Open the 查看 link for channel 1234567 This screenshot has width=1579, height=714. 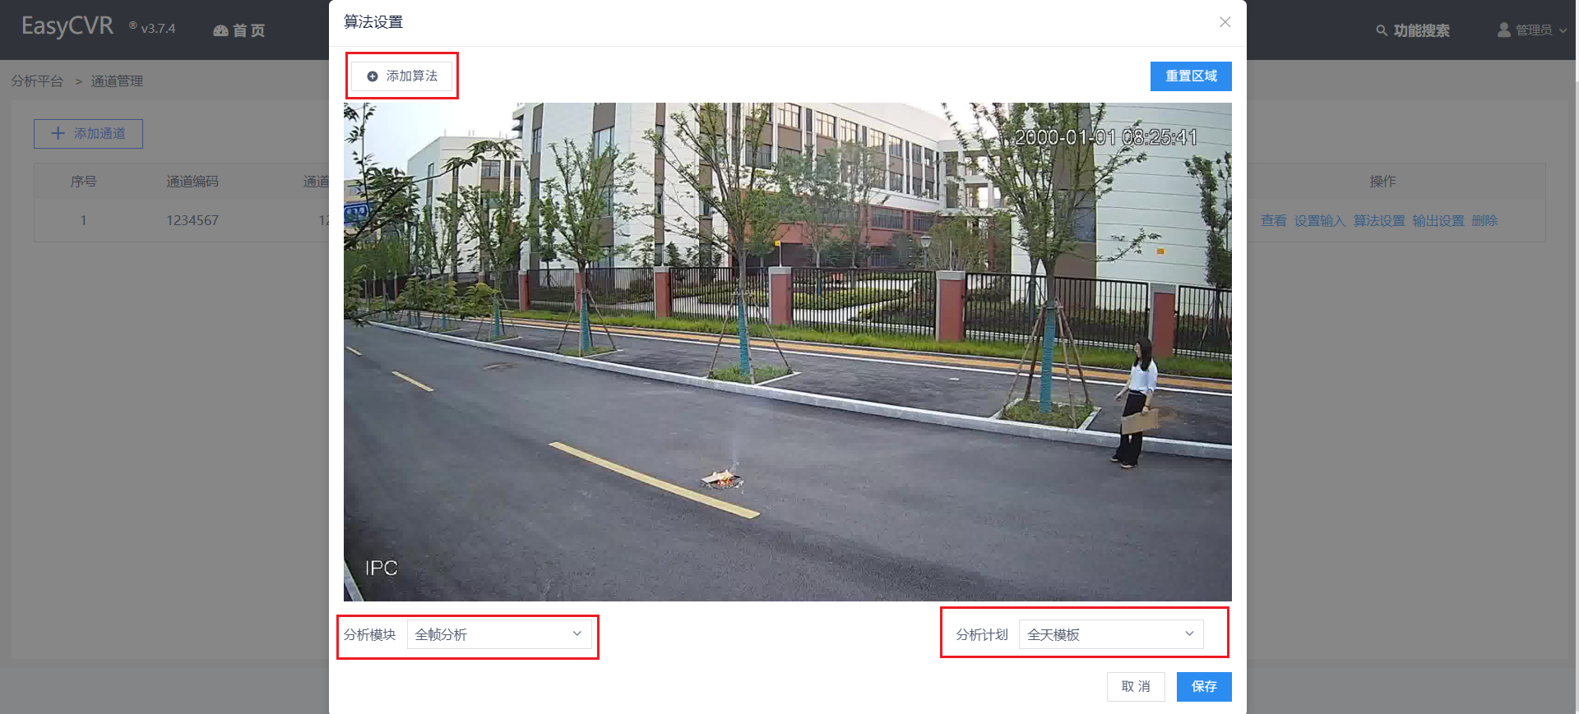coord(1273,221)
